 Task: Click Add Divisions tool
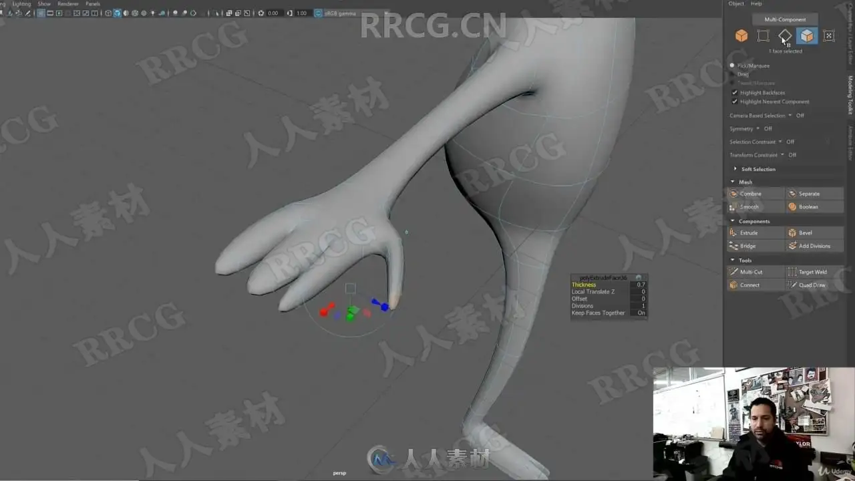click(814, 246)
